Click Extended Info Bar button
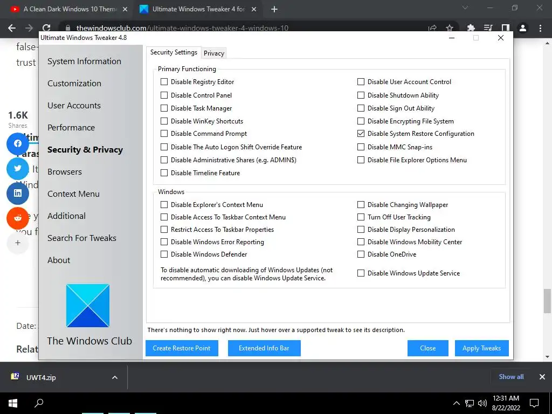 point(264,348)
